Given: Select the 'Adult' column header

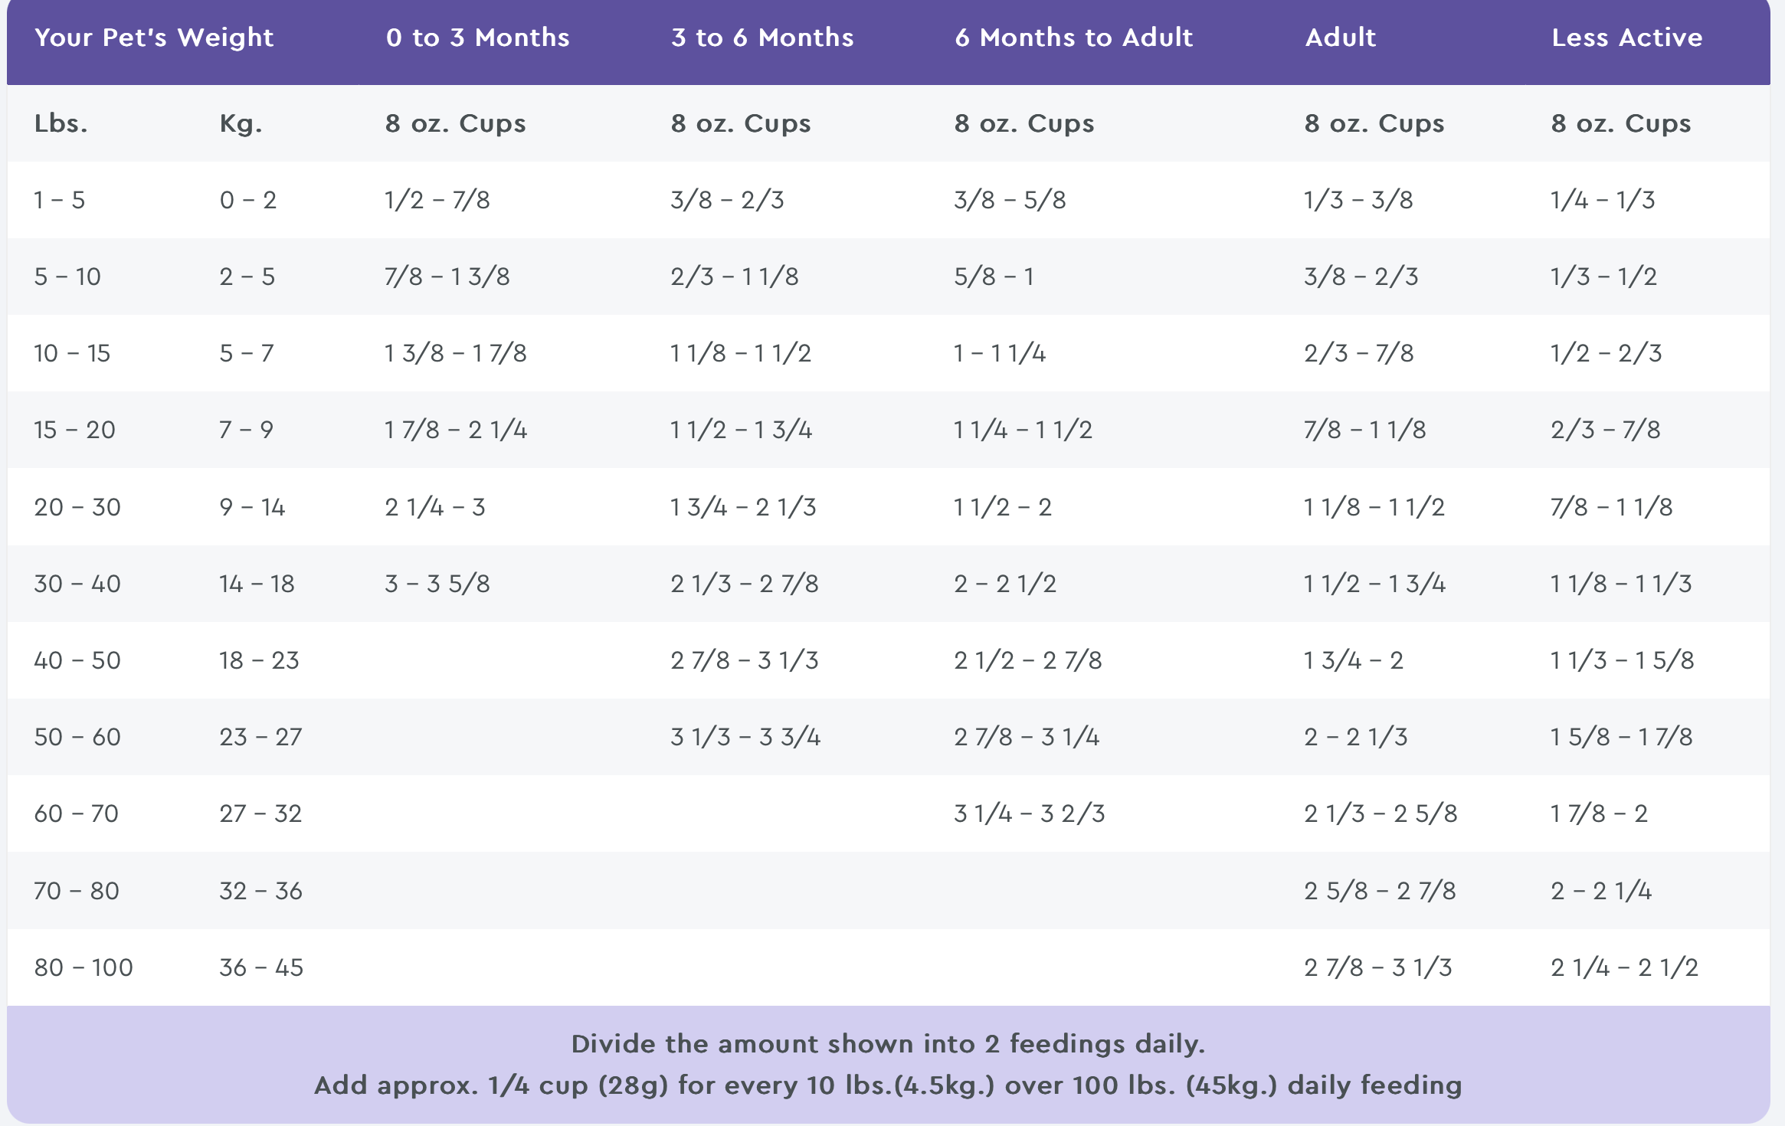Looking at the screenshot, I should pyautogui.click(x=1341, y=38).
